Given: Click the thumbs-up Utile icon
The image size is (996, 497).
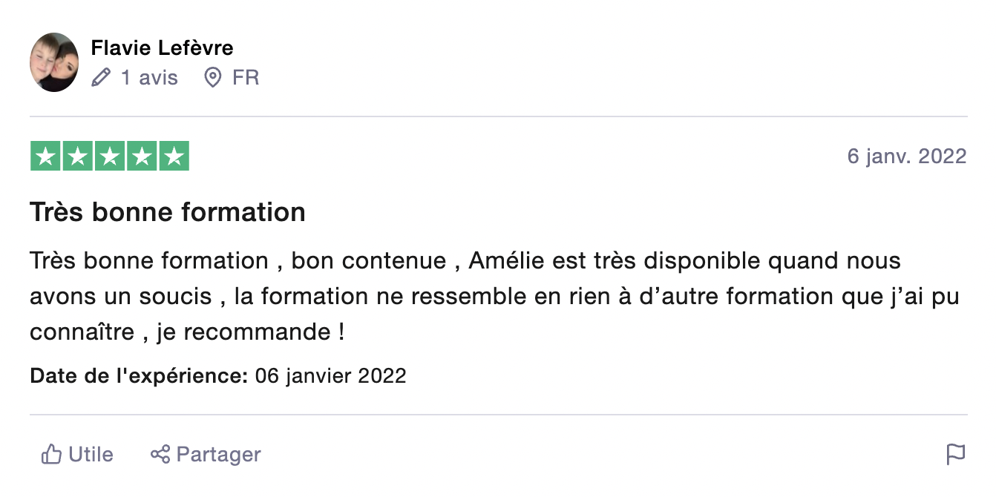Looking at the screenshot, I should pos(51,454).
